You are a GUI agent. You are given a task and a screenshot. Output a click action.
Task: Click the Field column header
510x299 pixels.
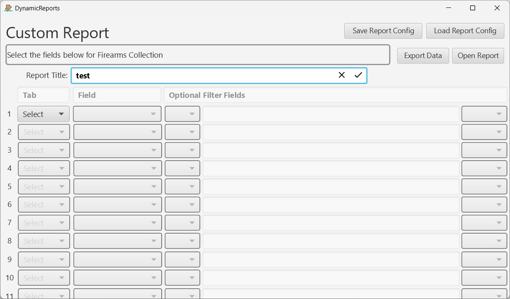pos(117,95)
